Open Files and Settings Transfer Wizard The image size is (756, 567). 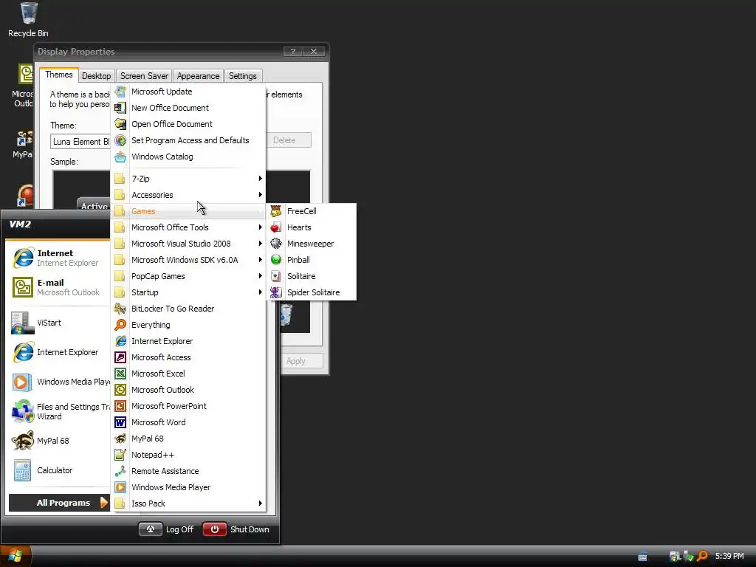pyautogui.click(x=59, y=411)
